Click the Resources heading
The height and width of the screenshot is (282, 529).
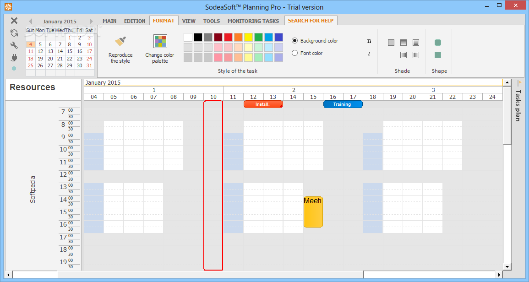(x=33, y=87)
